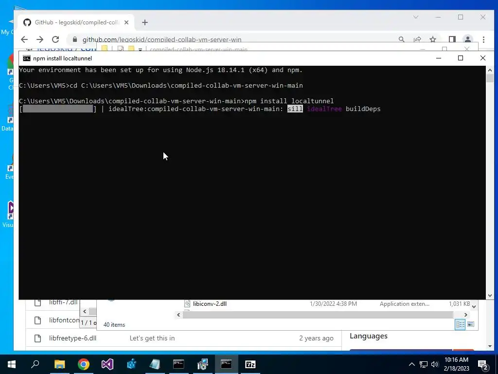Screen dimensions: 498x374
Task: Click command prompt scrollbar thumb
Action: click(x=490, y=78)
